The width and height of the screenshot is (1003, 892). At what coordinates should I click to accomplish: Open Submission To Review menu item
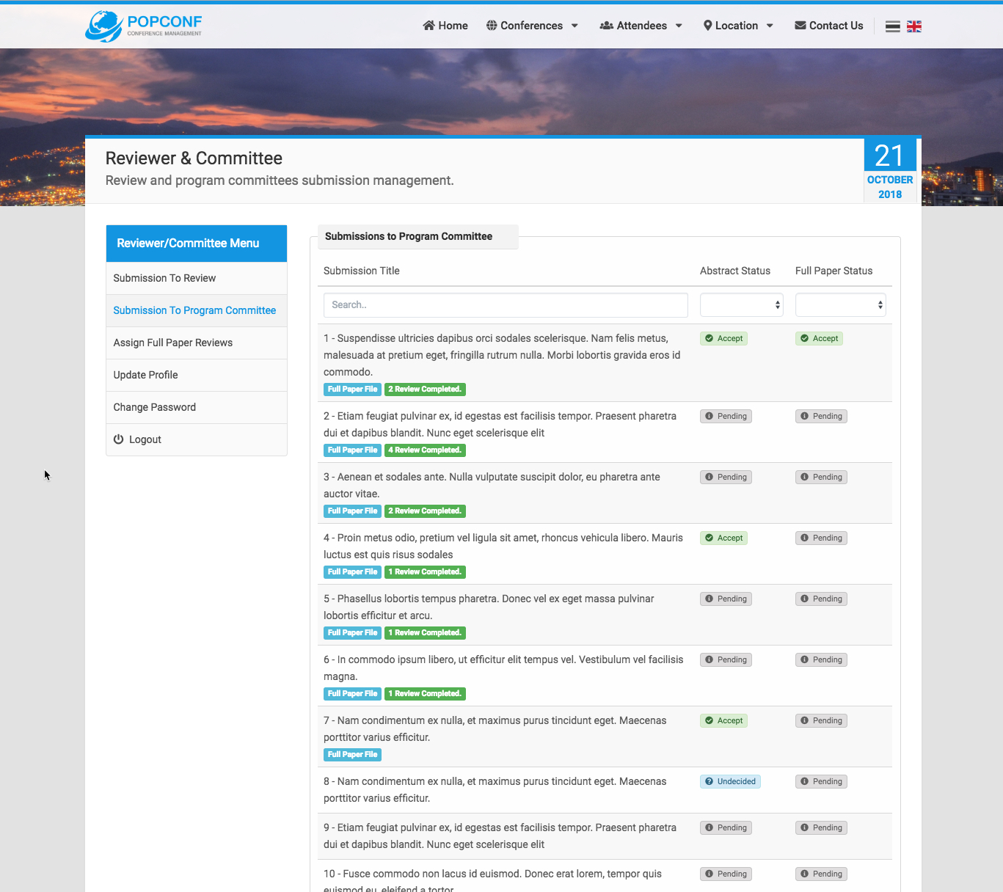(164, 278)
